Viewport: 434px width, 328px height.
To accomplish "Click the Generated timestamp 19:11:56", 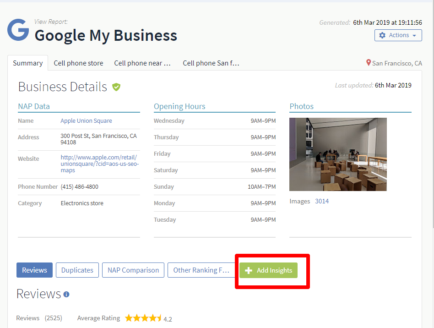I will [x=387, y=22].
